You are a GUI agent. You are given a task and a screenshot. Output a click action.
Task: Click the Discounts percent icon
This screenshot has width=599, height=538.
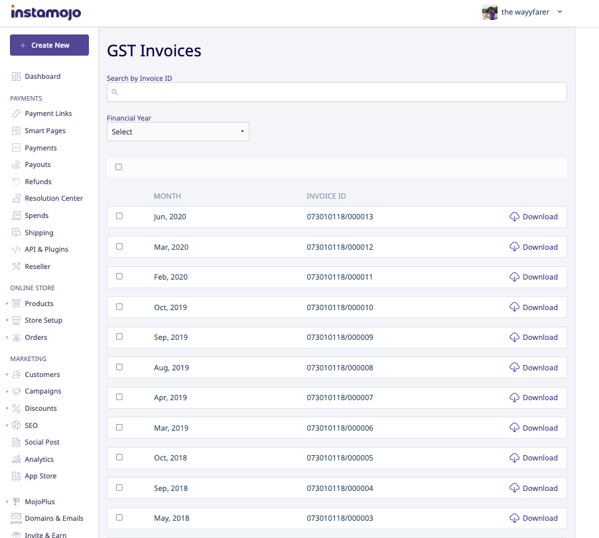(x=16, y=408)
